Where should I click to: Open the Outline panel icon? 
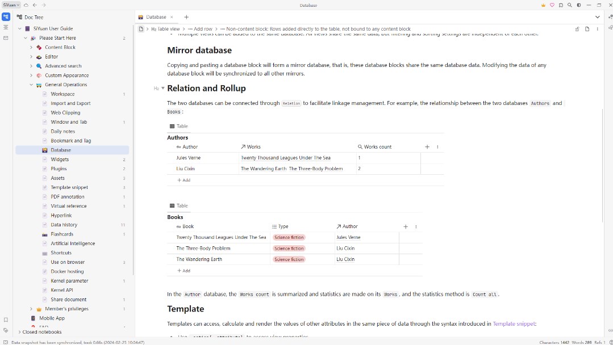(x=6, y=27)
